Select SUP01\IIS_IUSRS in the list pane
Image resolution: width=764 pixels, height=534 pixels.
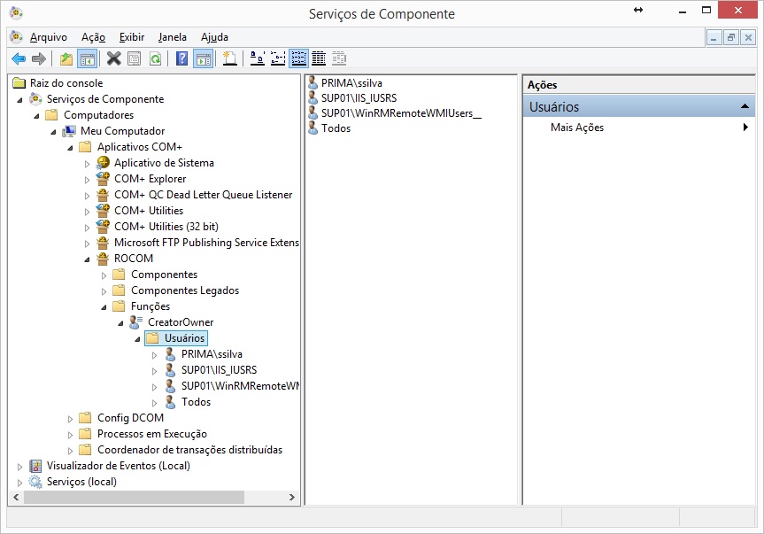(x=359, y=98)
